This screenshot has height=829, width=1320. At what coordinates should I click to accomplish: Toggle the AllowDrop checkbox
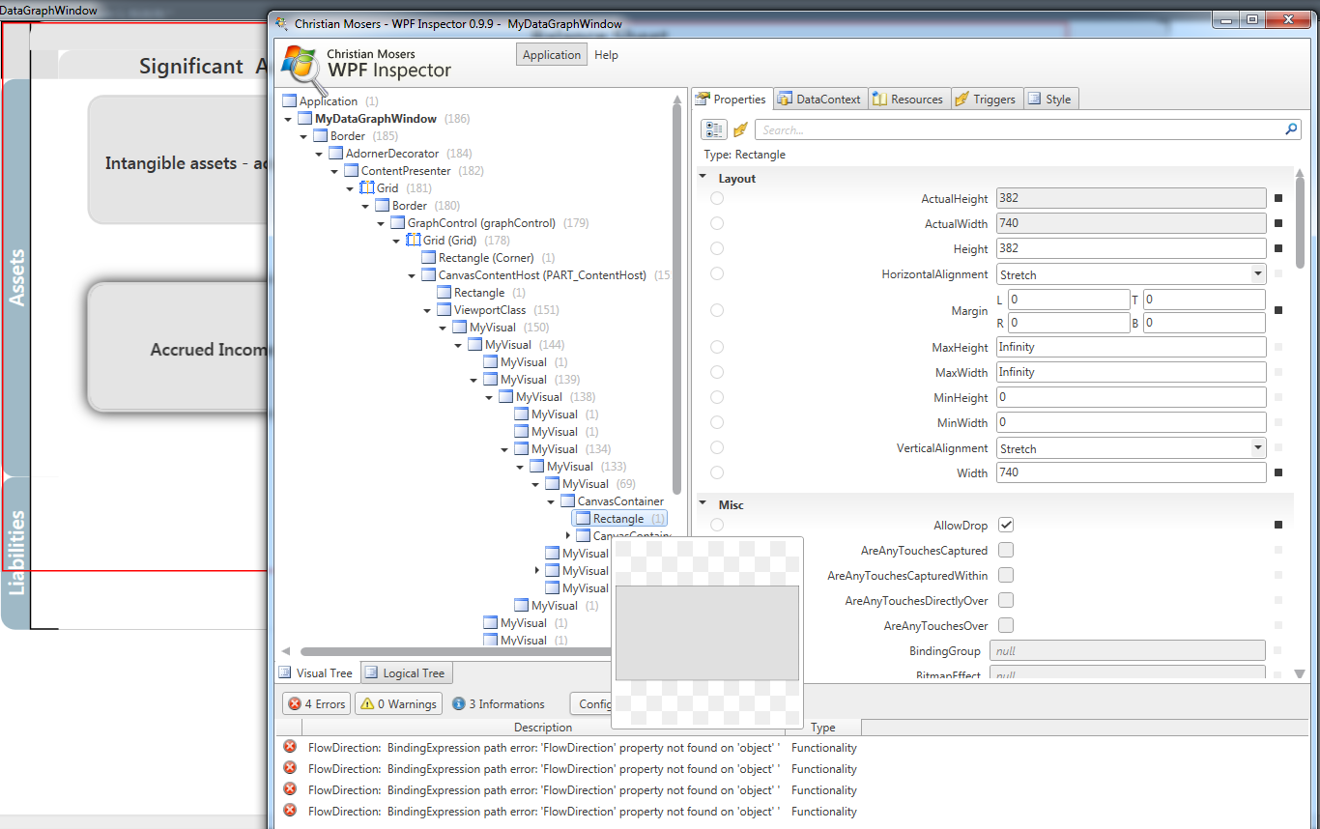pos(1006,525)
